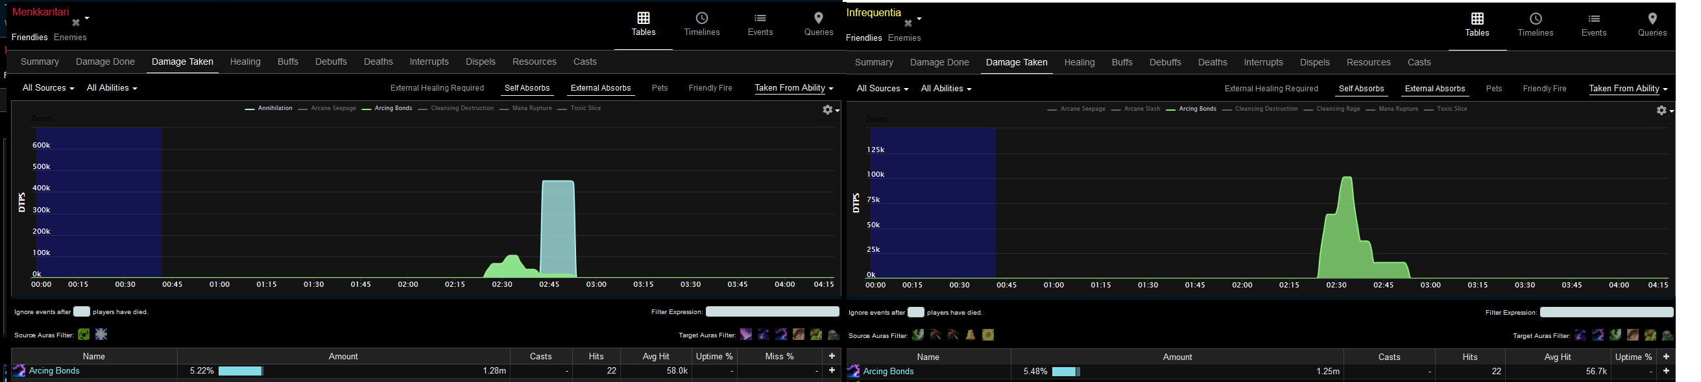Open All Sources dropdown in Menkkaritari panel
This screenshot has height=382, width=1701.
(x=47, y=88)
